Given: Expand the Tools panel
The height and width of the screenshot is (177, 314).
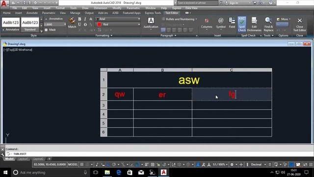Looking at the screenshot, I should tap(269, 35).
